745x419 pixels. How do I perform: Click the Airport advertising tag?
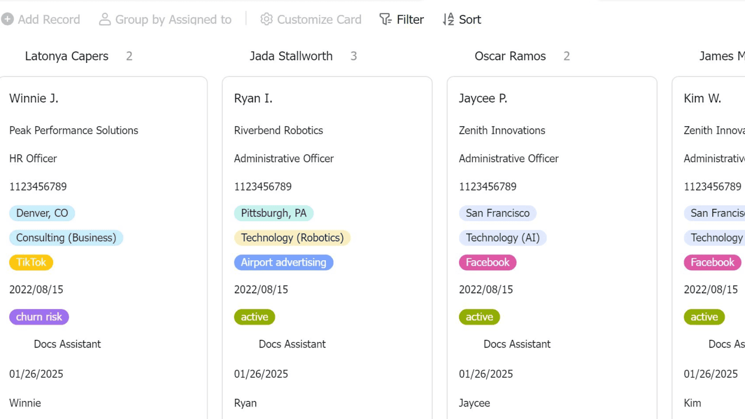point(284,263)
